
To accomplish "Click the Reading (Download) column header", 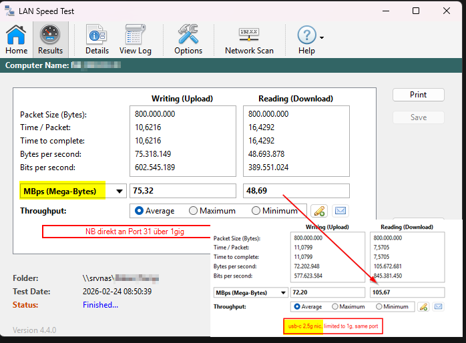I will tap(296, 99).
